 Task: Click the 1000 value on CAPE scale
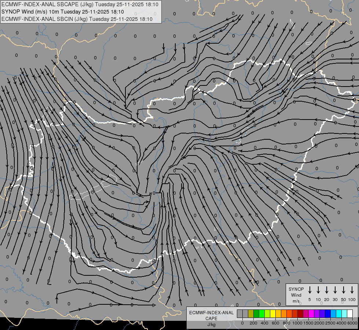click(x=297, y=323)
